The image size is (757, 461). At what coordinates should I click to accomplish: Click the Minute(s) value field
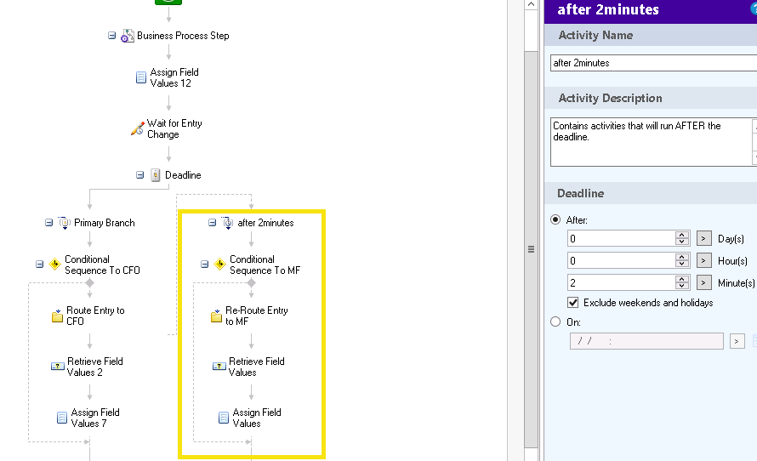622,283
